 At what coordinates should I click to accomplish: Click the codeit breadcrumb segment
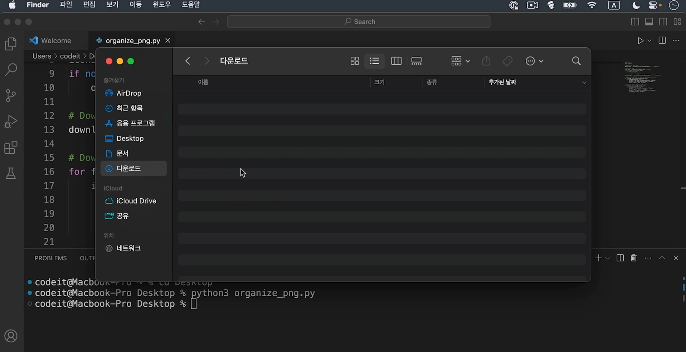click(x=70, y=56)
